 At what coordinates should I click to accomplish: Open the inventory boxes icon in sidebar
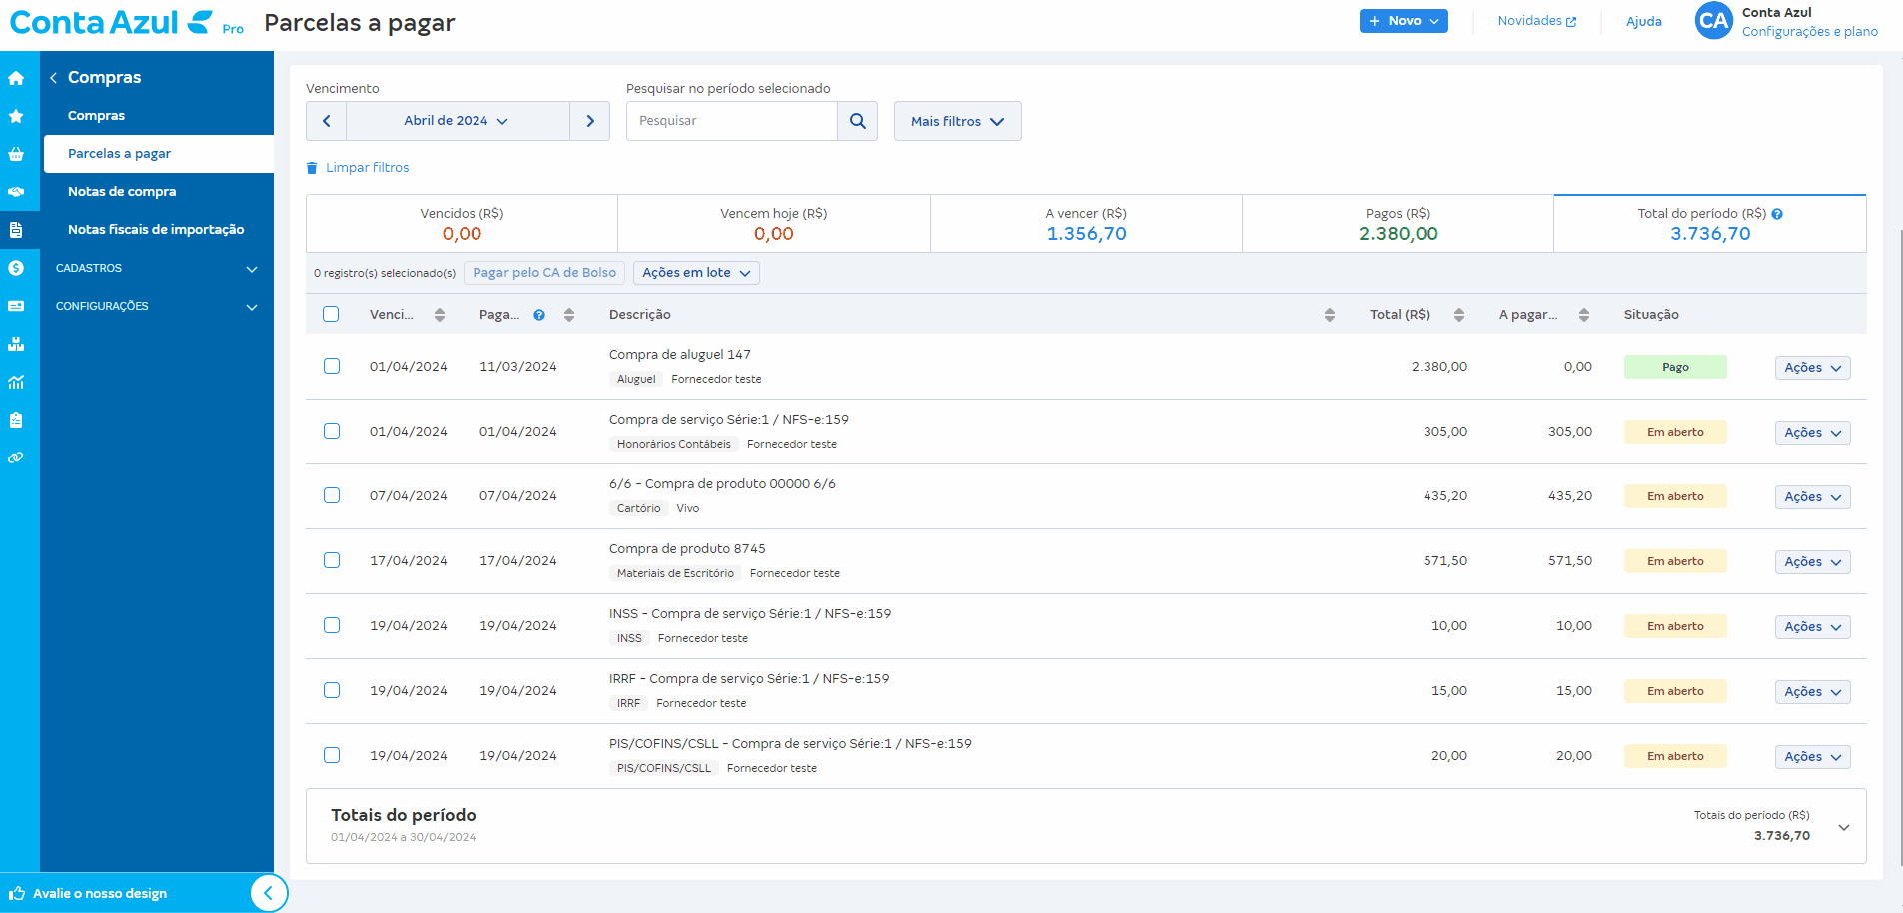(x=16, y=344)
